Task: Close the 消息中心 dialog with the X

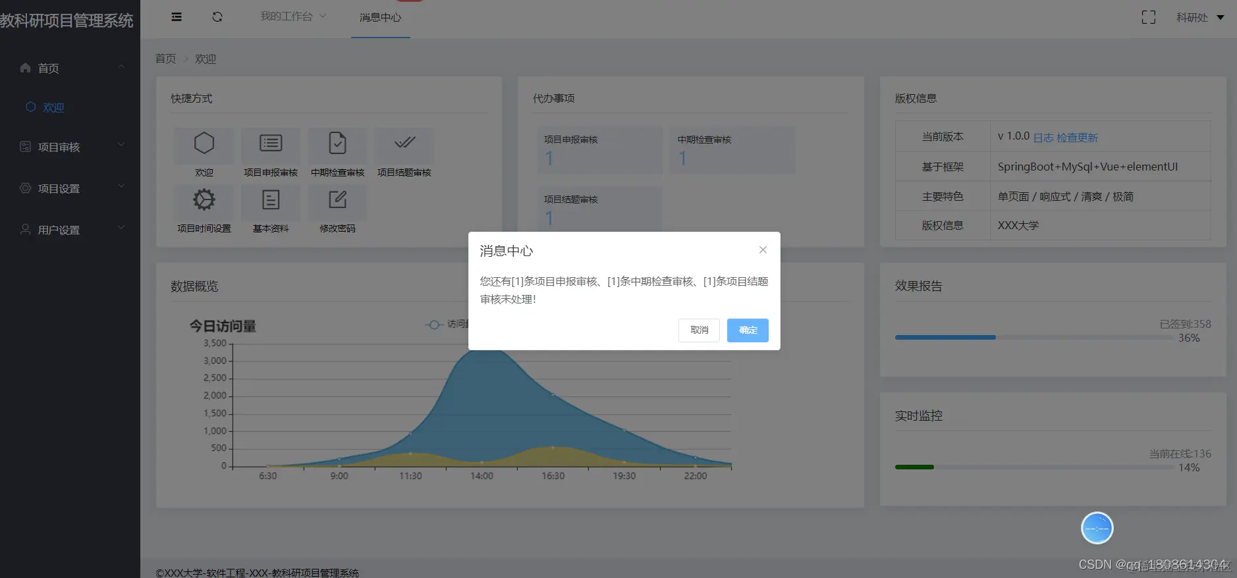Action: pyautogui.click(x=763, y=250)
